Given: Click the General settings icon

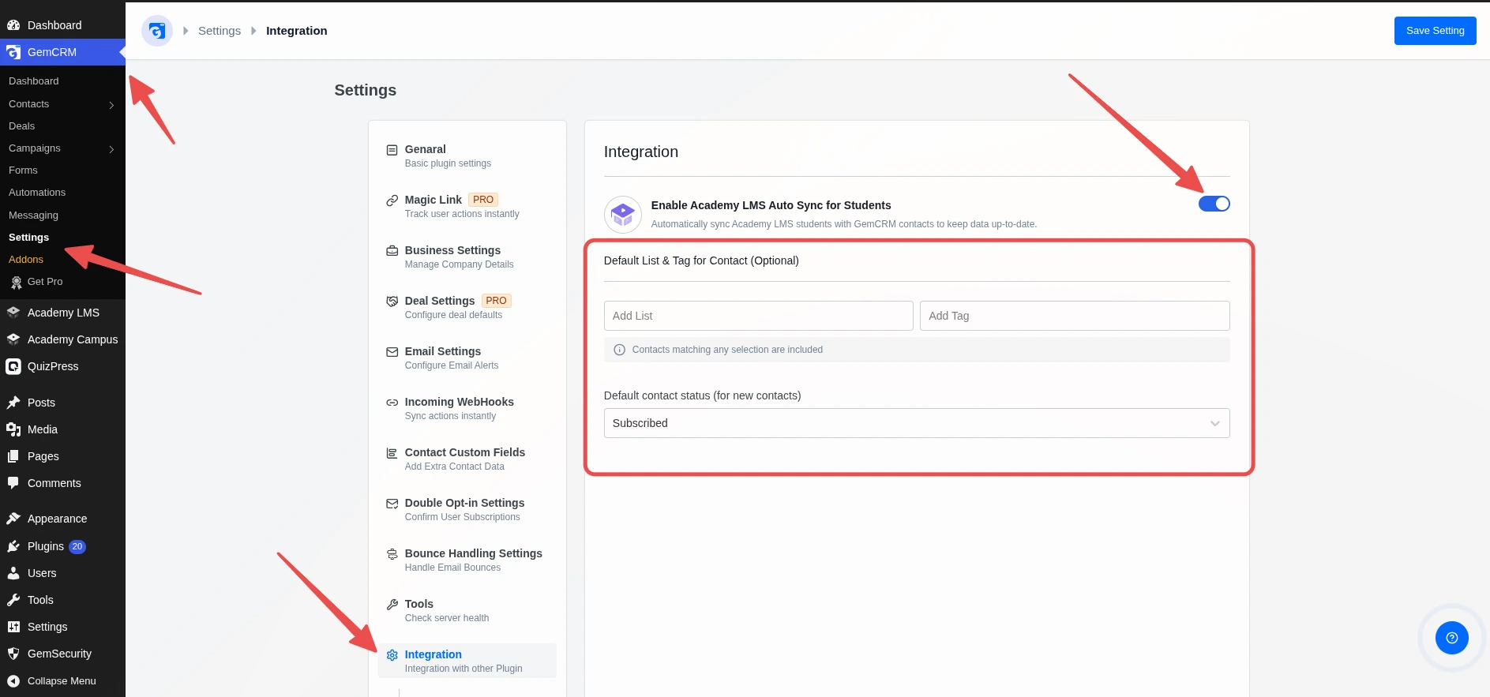Looking at the screenshot, I should click(x=392, y=150).
